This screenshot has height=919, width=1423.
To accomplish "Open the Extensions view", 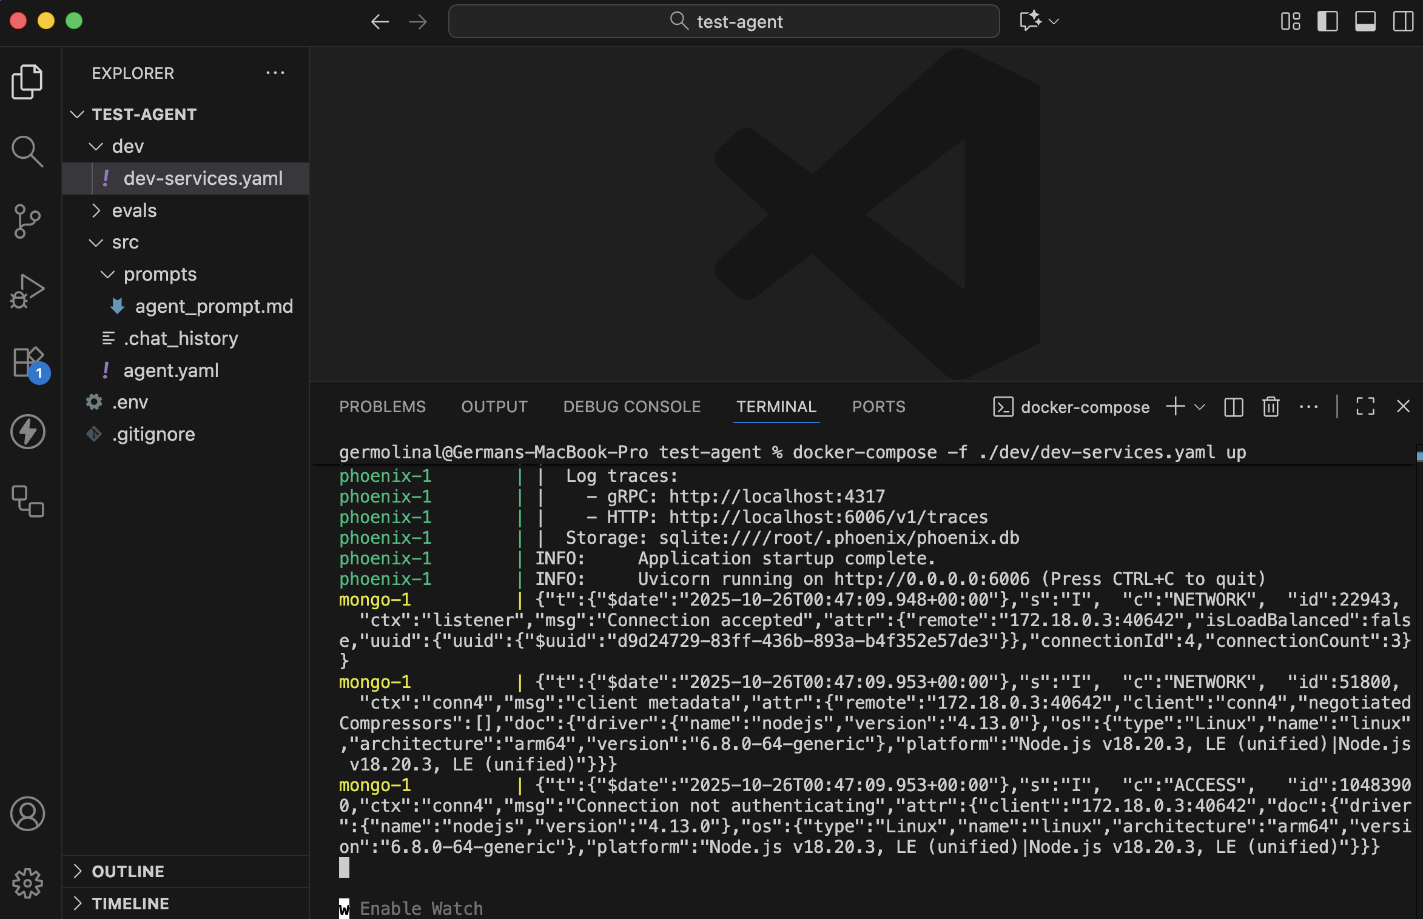I will click(28, 362).
